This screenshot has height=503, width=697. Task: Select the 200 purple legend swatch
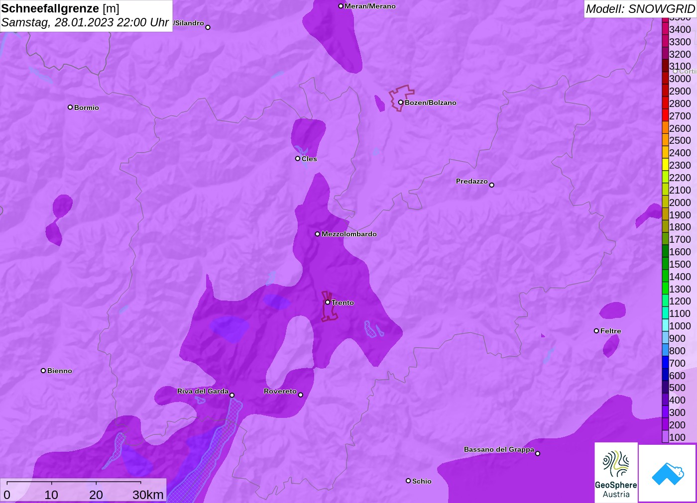[665, 424]
